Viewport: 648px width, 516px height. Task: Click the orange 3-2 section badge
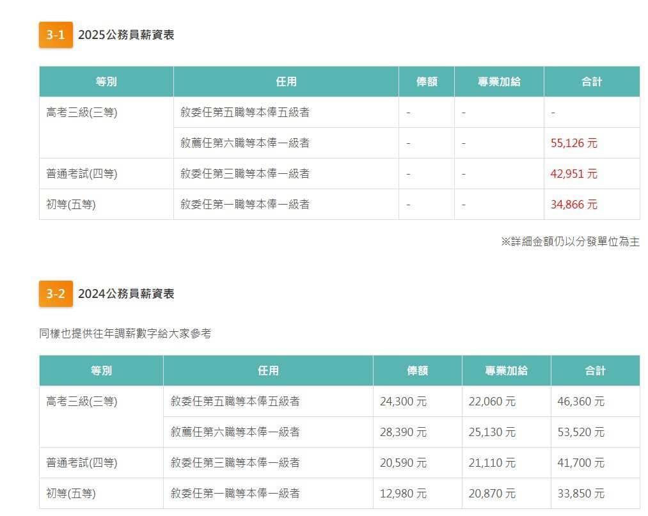(55, 295)
